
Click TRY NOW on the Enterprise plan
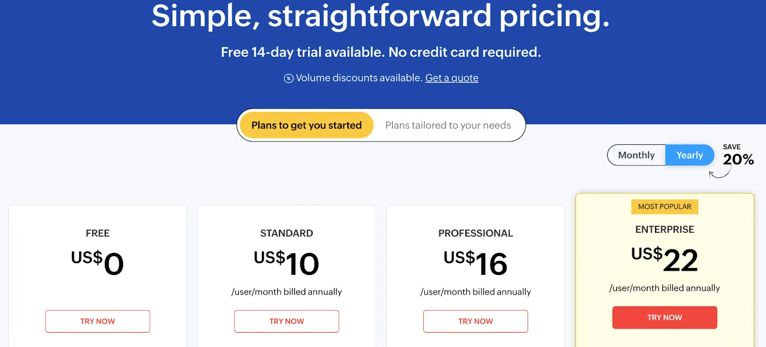665,317
